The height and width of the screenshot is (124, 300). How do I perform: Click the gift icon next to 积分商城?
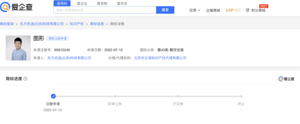click(247, 10)
